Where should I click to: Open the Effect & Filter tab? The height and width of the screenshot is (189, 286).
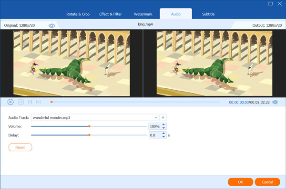click(x=111, y=14)
